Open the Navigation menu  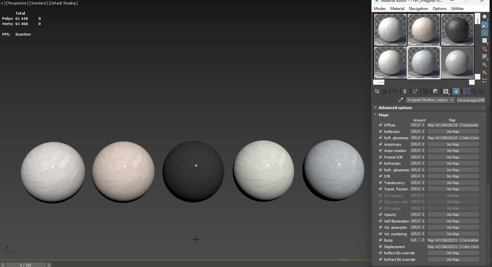pos(418,8)
